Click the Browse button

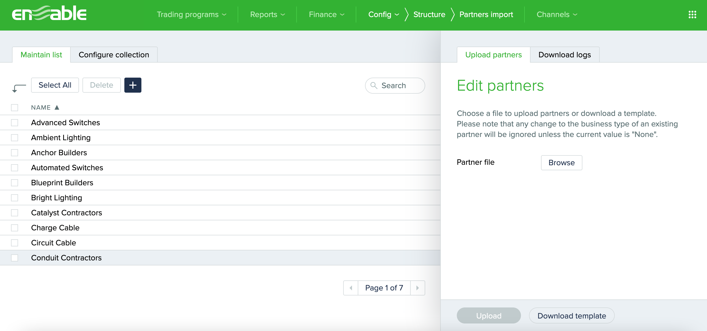pyautogui.click(x=561, y=162)
